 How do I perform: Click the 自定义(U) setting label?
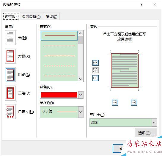coord(26,112)
